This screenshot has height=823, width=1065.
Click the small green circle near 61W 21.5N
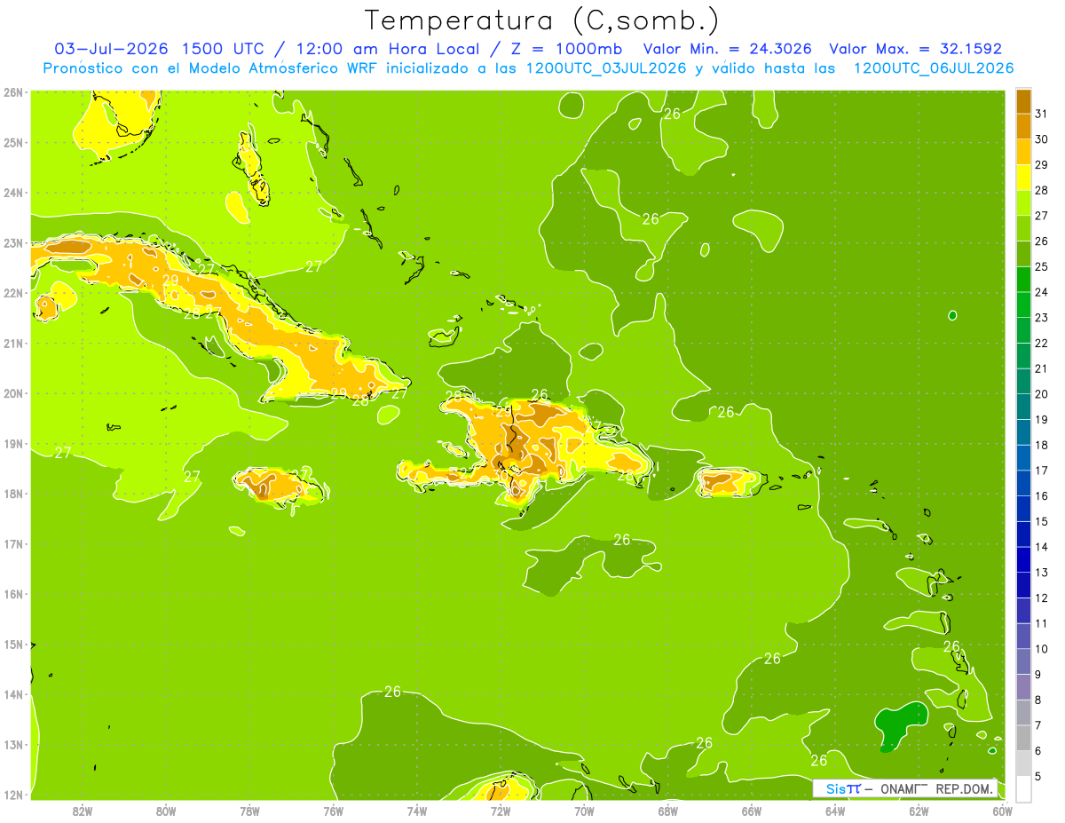(x=952, y=315)
